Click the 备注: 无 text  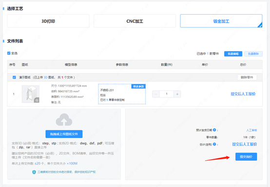(x=56, y=102)
